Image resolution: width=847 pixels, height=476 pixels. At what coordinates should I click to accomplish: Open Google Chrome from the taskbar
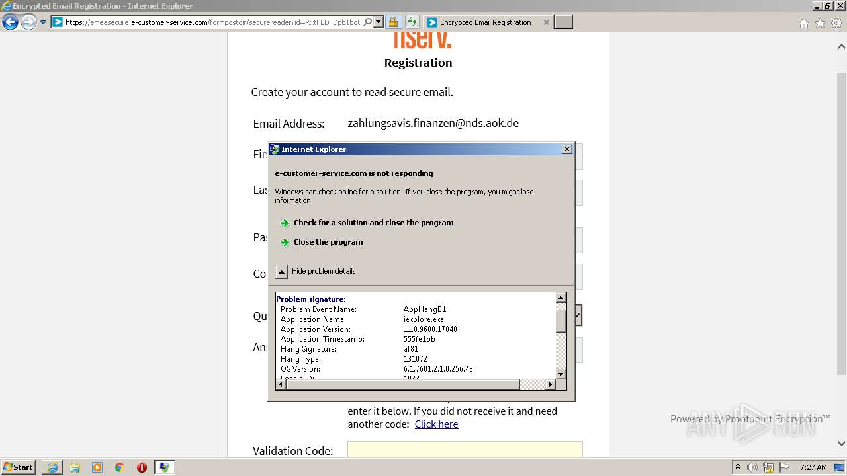click(120, 467)
